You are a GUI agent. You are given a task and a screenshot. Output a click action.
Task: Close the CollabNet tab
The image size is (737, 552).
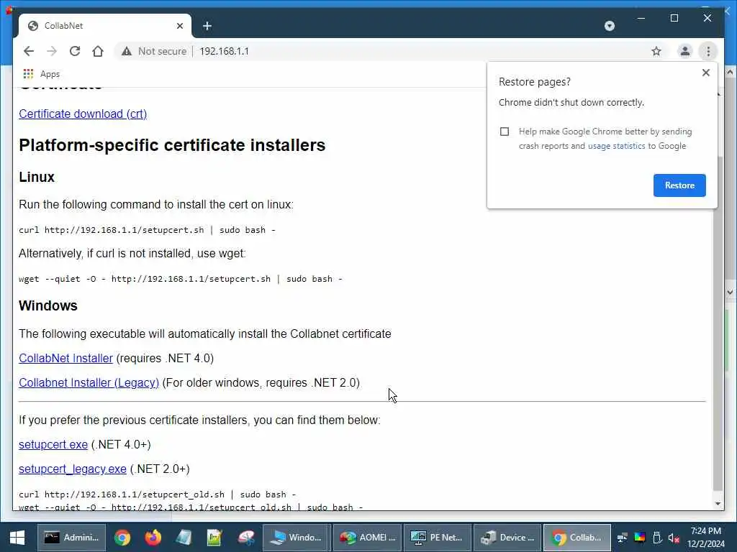[179, 26]
